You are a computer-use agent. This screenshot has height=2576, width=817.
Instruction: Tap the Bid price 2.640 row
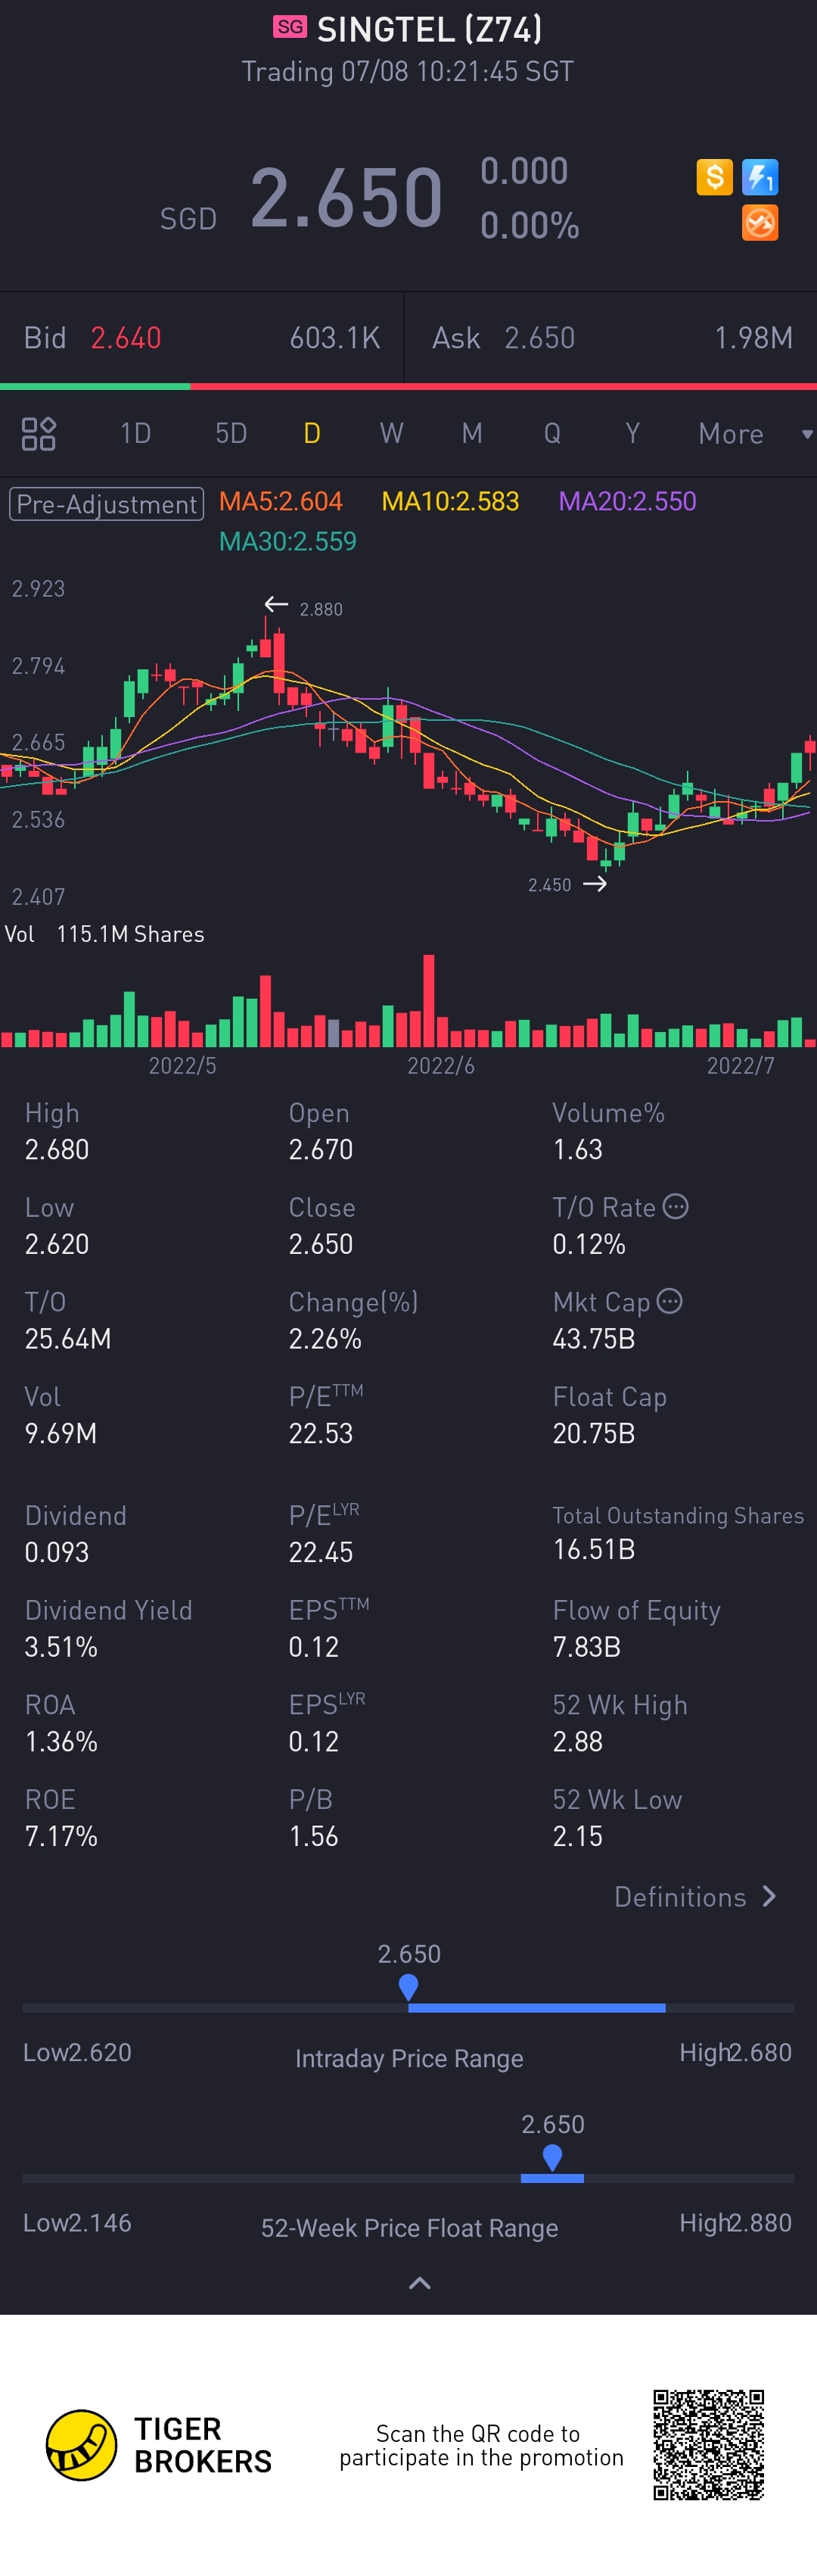point(202,338)
